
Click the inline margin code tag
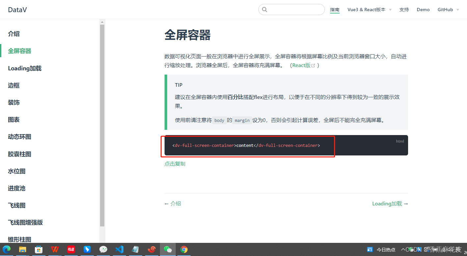[242, 120]
